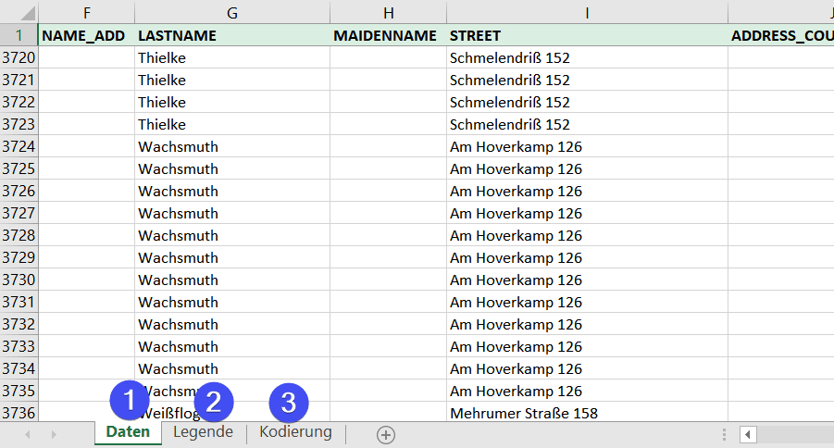Select column I by its header
Screen dimensions: 834x448
[x=587, y=12]
